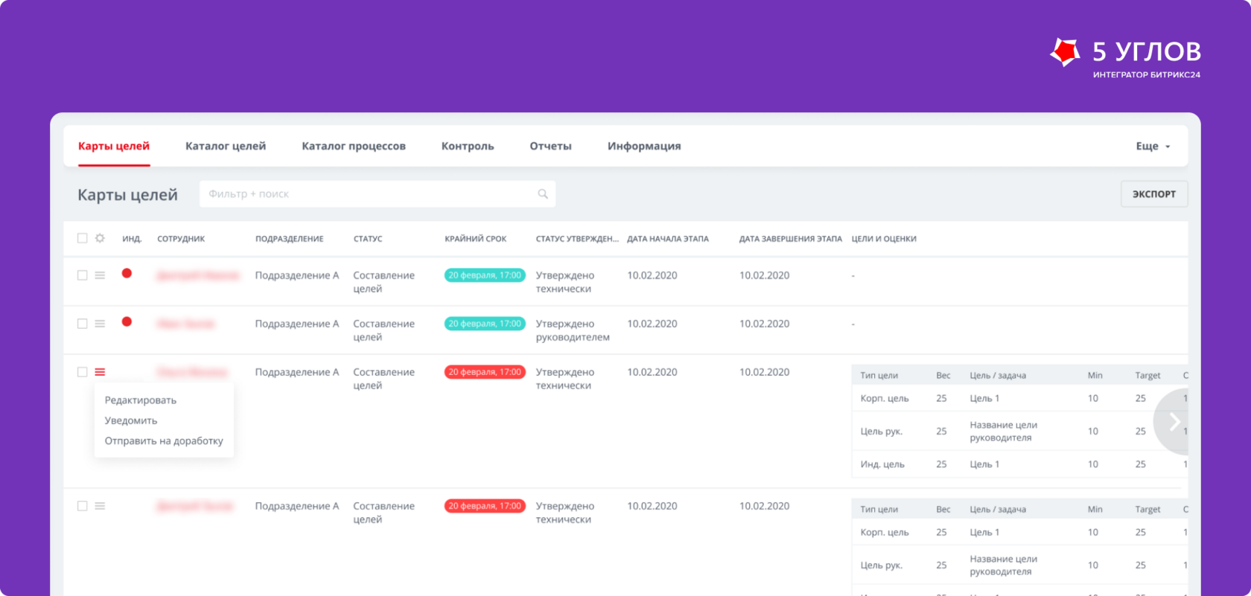Switch to the Карты целей tab
This screenshot has height=596, width=1251.
114,147
